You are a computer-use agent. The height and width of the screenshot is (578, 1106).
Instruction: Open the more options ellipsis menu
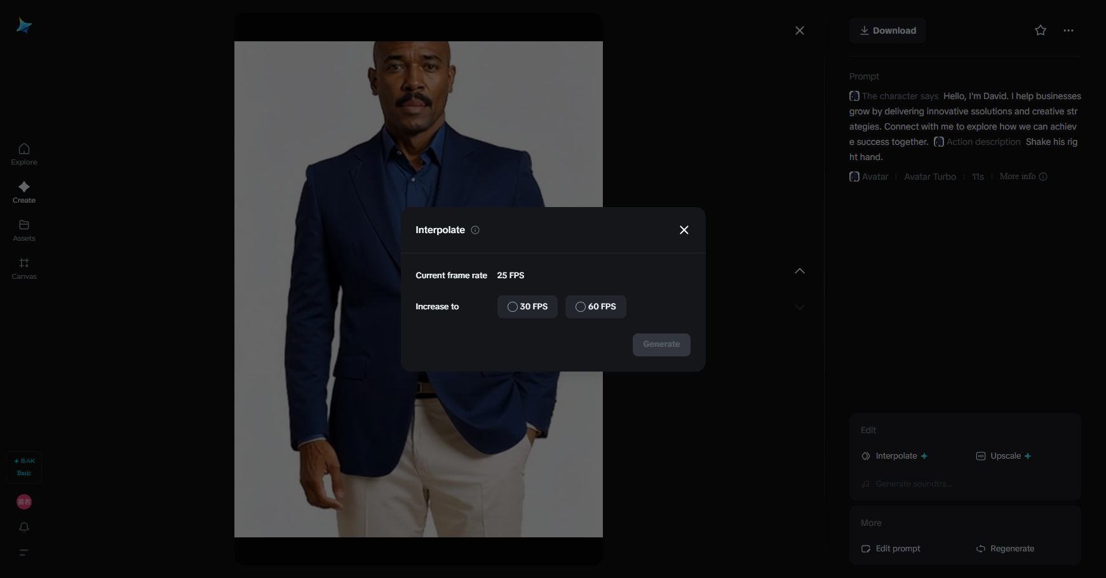tap(1069, 30)
